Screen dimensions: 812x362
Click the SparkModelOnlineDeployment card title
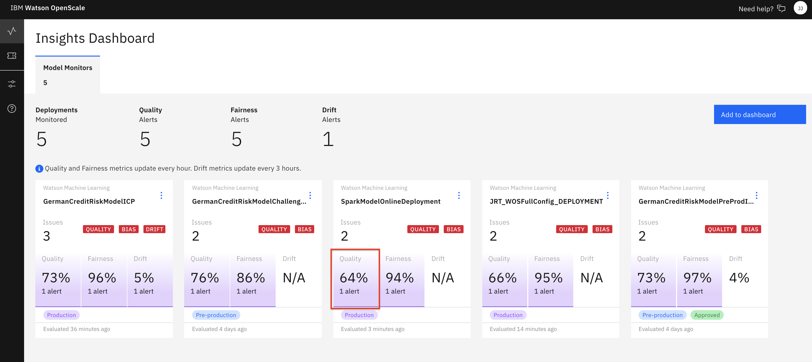click(x=390, y=202)
